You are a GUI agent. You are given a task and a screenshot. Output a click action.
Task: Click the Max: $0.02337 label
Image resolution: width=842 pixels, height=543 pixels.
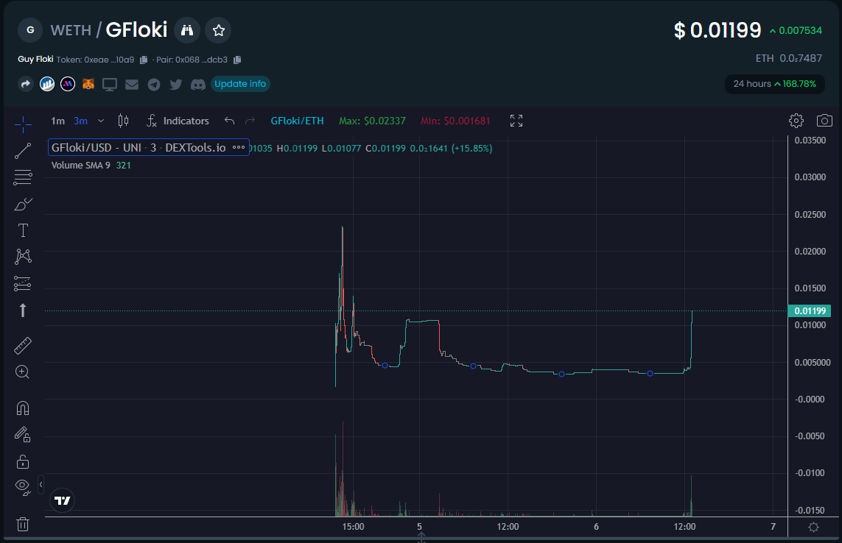click(371, 121)
